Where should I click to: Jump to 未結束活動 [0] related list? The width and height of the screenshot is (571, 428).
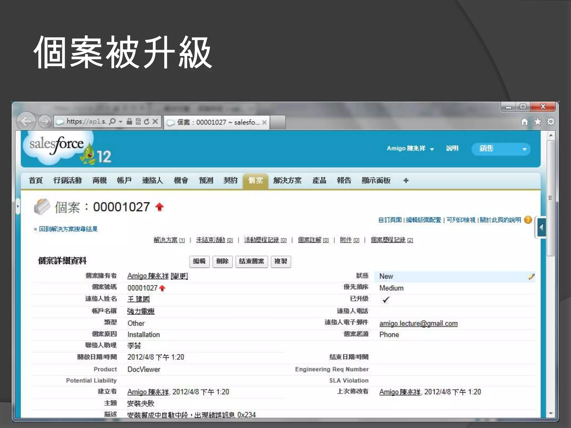click(x=214, y=240)
